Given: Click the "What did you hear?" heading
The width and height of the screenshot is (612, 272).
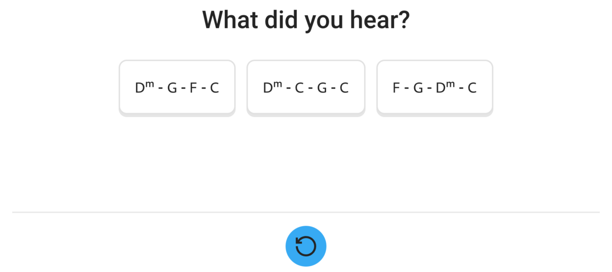Looking at the screenshot, I should pos(306,20).
